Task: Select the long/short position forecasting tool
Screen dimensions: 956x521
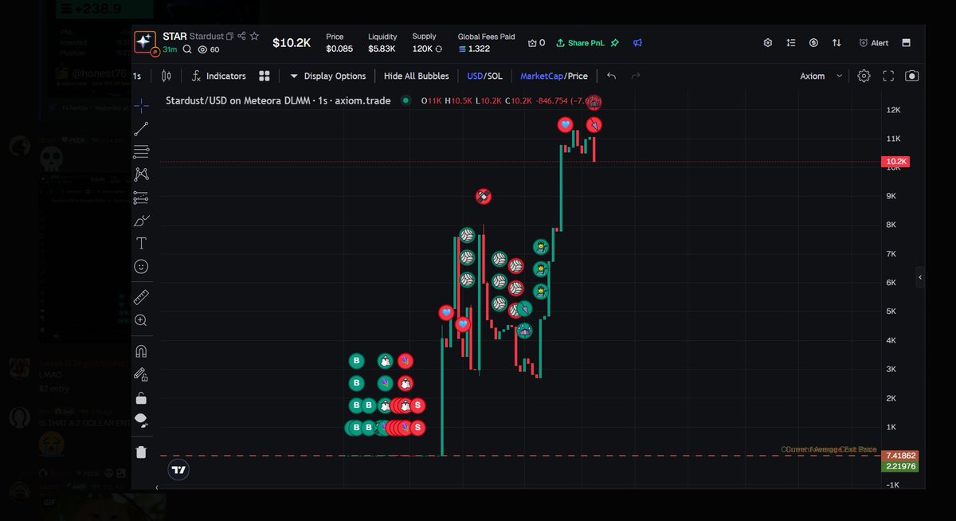Action: (141, 197)
